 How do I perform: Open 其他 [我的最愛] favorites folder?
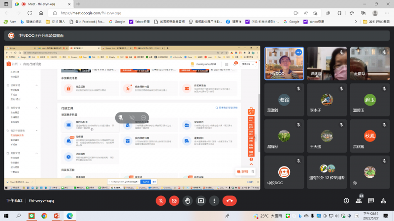pos(377,22)
